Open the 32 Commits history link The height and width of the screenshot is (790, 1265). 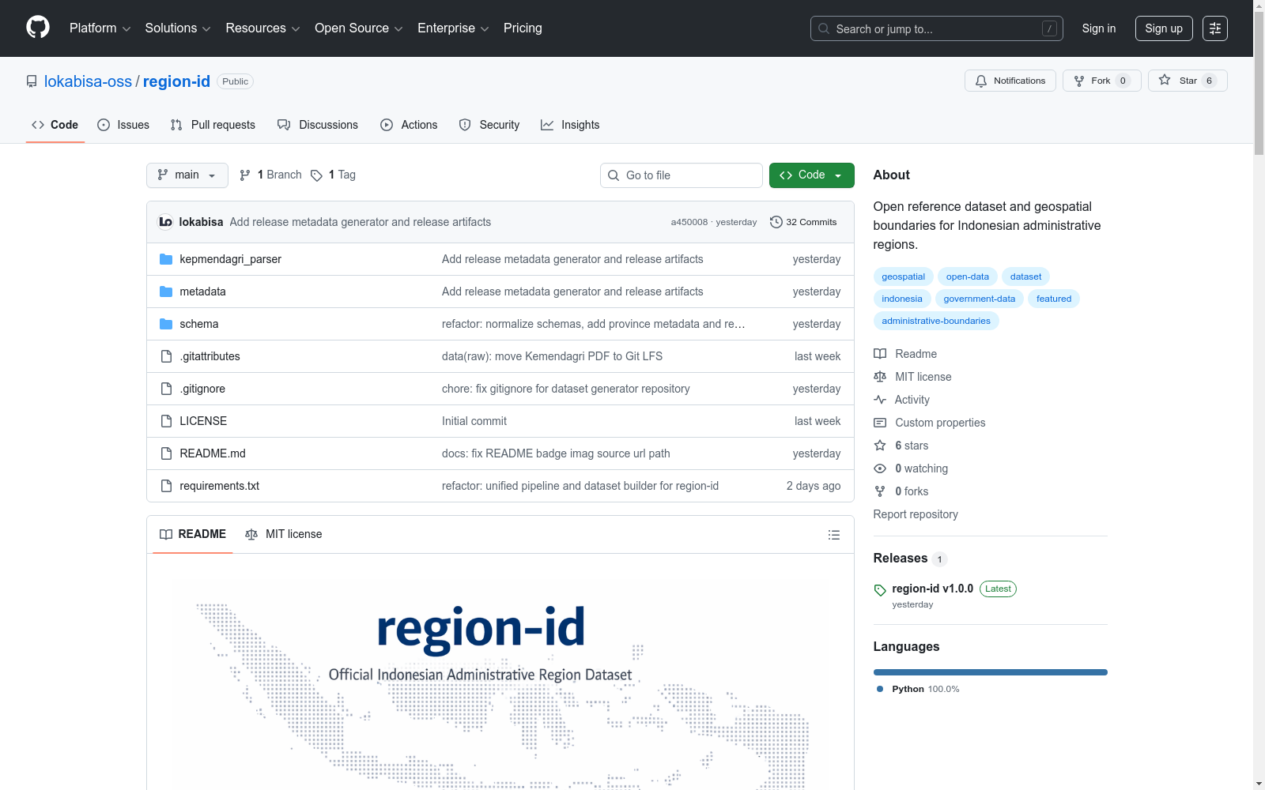tap(803, 222)
